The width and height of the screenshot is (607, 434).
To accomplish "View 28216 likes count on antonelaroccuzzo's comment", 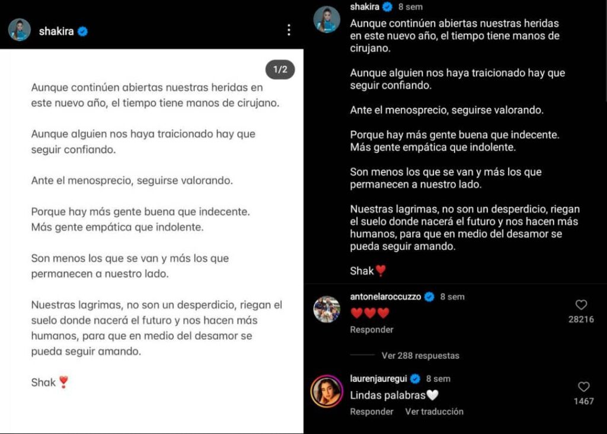I will click(x=581, y=320).
